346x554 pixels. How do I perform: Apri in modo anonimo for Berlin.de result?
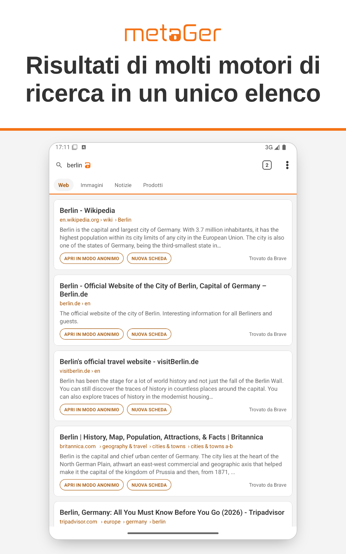92,334
